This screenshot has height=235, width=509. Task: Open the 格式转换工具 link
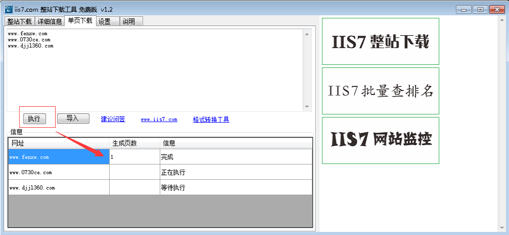pyautogui.click(x=211, y=119)
